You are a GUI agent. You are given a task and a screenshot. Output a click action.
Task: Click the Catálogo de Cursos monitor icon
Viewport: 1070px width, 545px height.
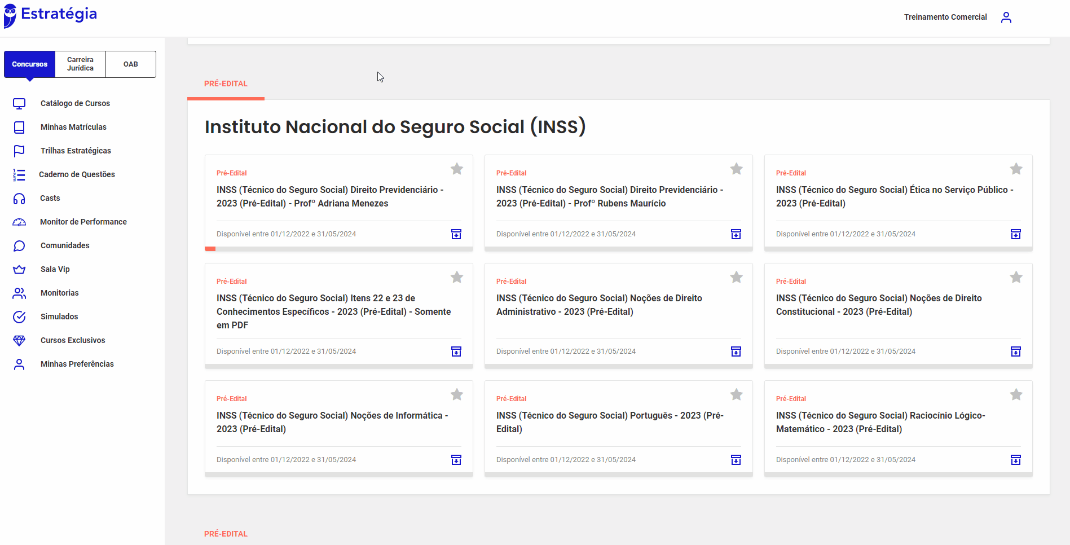[x=19, y=103]
